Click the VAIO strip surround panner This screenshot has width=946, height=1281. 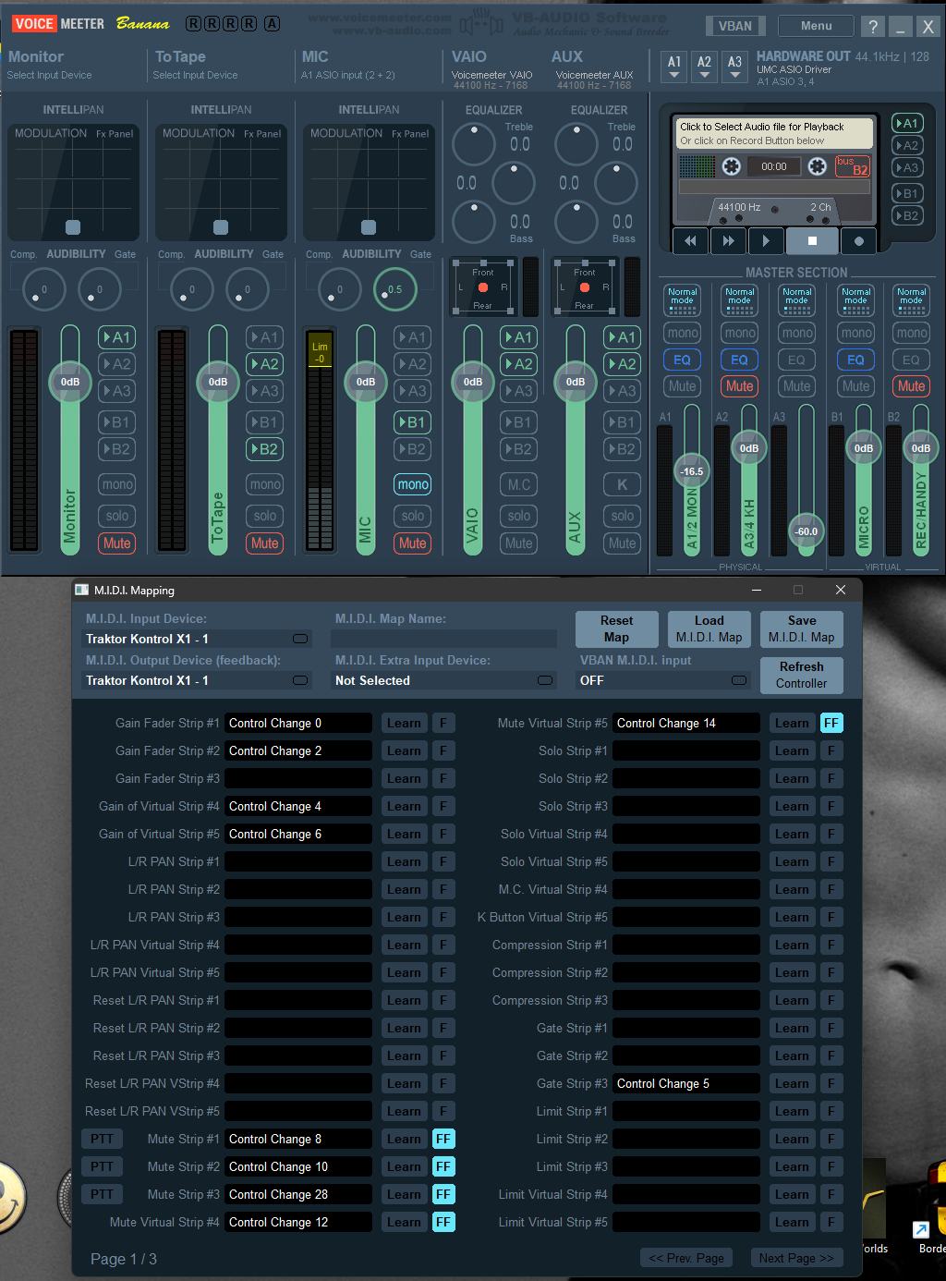tap(483, 288)
